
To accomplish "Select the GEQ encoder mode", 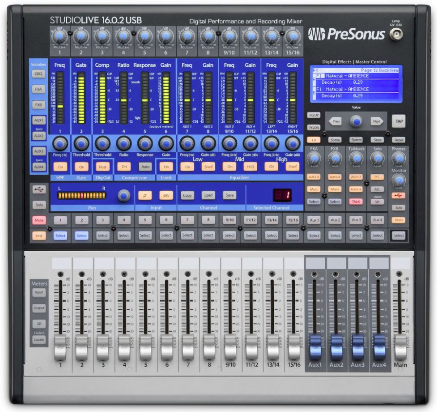I will tap(38, 74).
